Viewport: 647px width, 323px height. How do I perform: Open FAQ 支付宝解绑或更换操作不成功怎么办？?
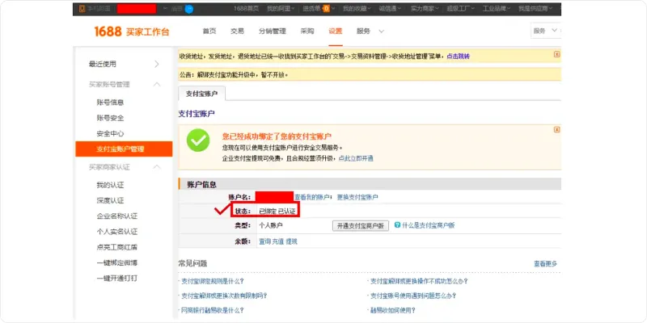pyautogui.click(x=419, y=281)
